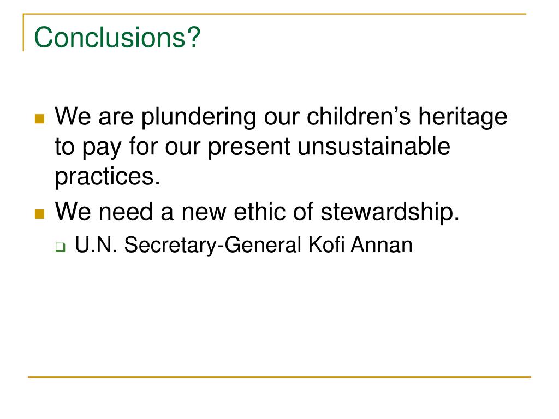Click the hollow green sub-bullet marker
Viewport: 559px width, 419px height.
[61, 247]
